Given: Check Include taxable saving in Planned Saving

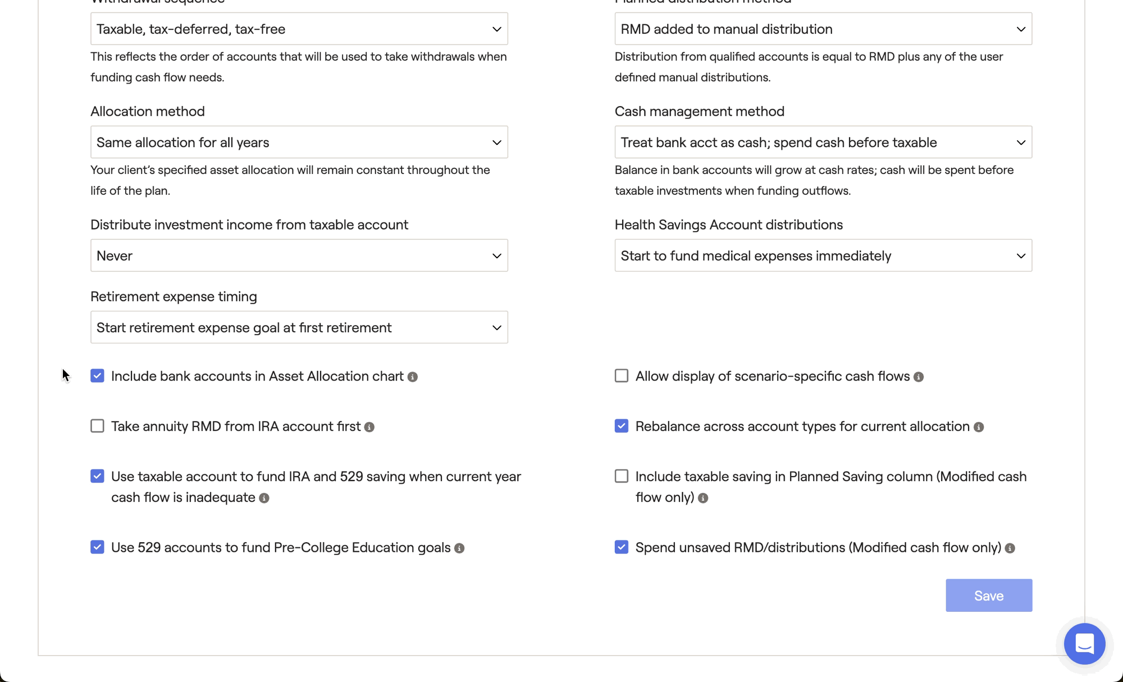Looking at the screenshot, I should pos(622,476).
